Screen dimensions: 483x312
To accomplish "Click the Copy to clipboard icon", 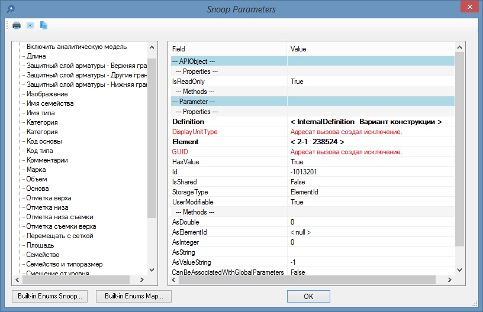I will point(43,25).
